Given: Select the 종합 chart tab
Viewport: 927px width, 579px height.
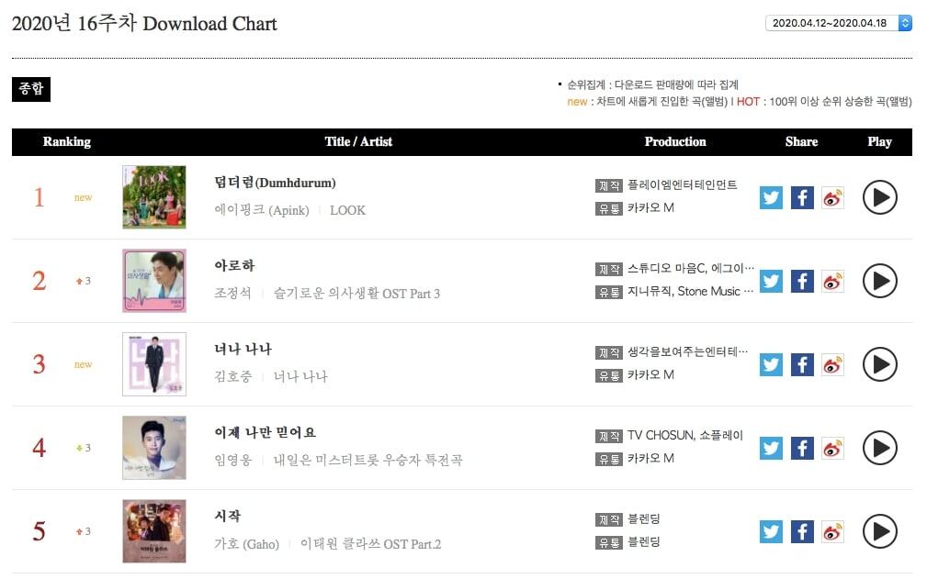Looking at the screenshot, I should click(31, 89).
